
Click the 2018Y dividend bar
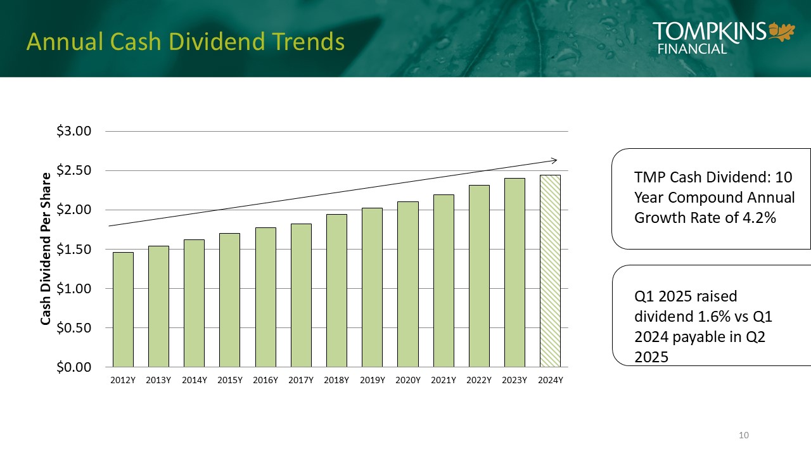tap(336, 291)
